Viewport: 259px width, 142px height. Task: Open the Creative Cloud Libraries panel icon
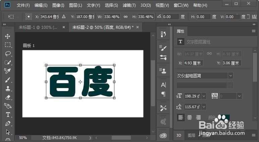[x=163, y=136]
